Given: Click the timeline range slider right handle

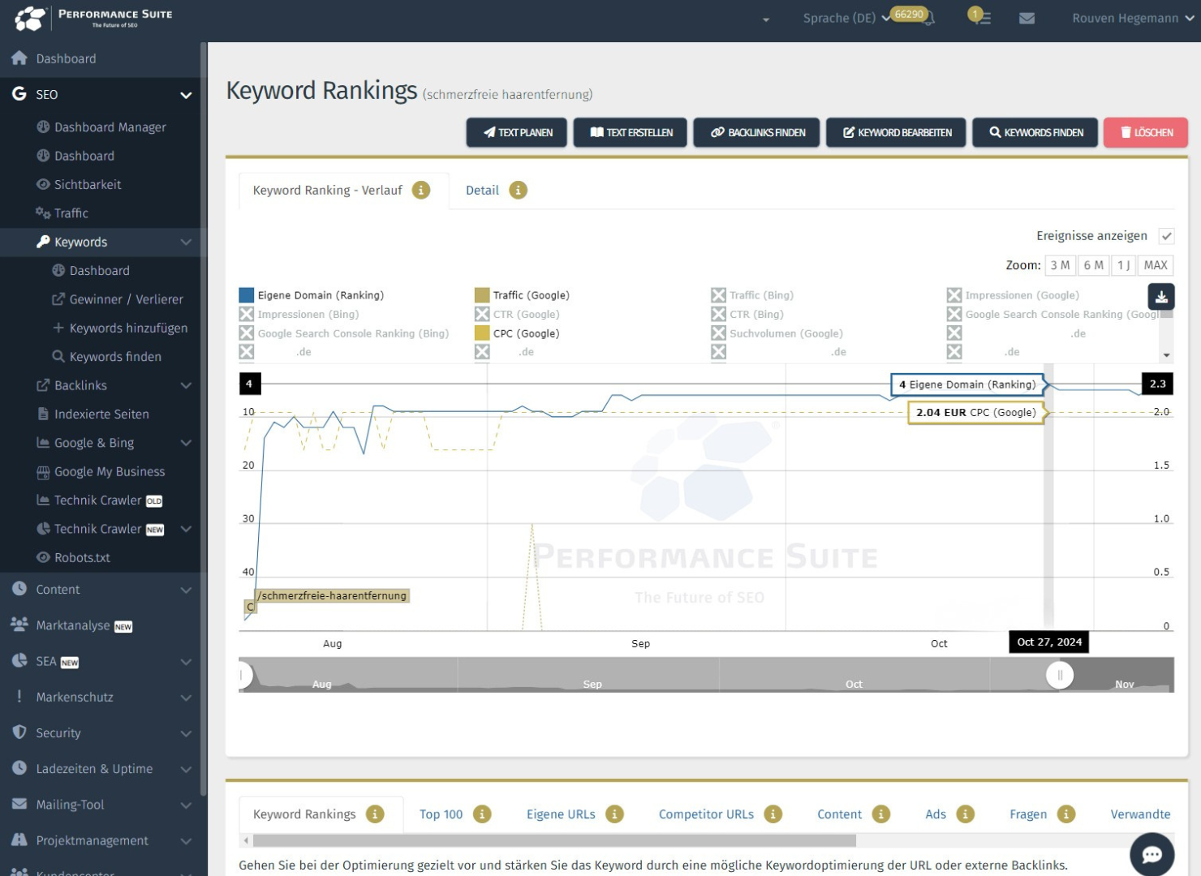Looking at the screenshot, I should click(1059, 675).
